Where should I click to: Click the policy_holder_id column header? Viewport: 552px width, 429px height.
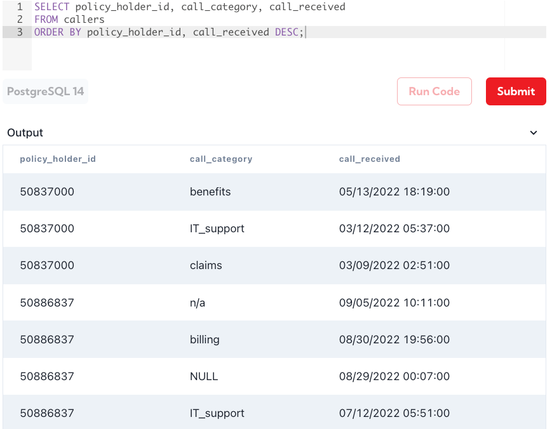[x=58, y=159]
